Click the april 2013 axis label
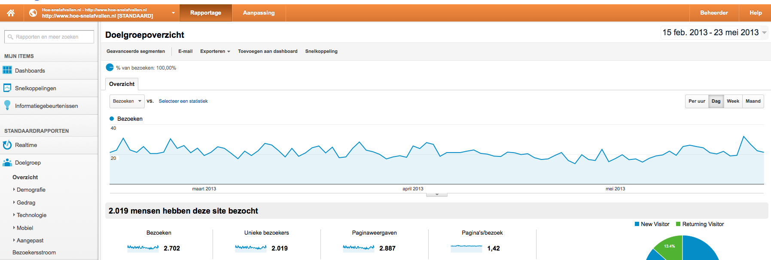771x260 pixels. pyautogui.click(x=413, y=189)
